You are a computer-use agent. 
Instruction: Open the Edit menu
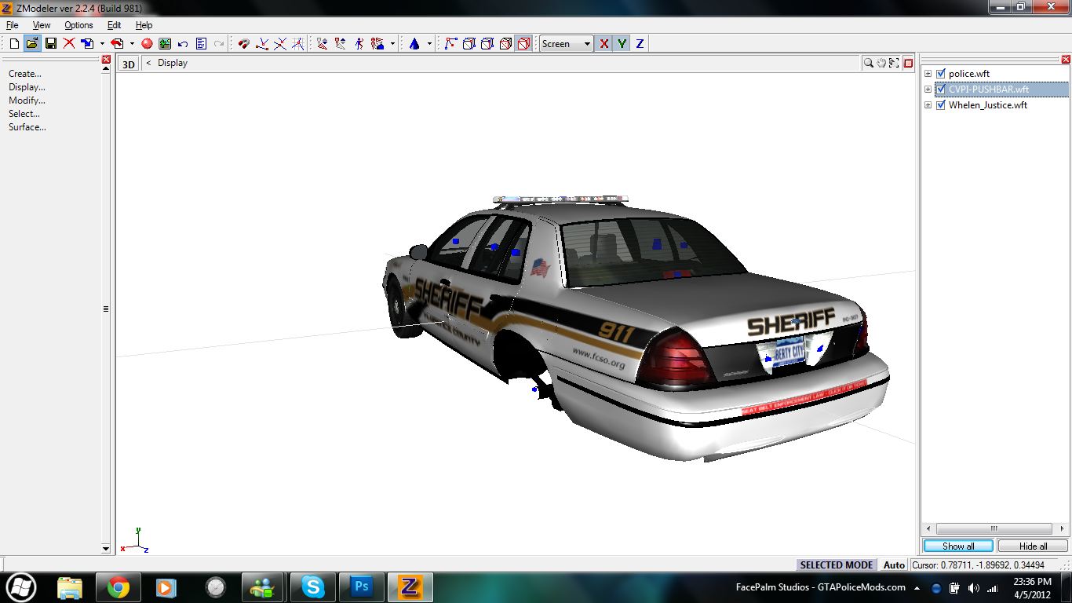coord(114,25)
